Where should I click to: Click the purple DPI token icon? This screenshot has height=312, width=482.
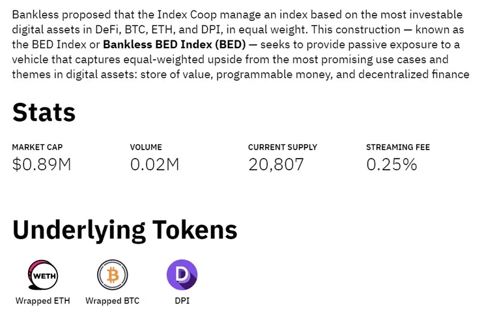[182, 276]
